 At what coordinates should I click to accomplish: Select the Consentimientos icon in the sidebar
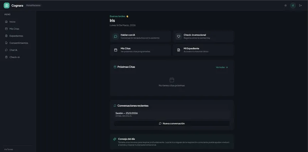coord(6,43)
